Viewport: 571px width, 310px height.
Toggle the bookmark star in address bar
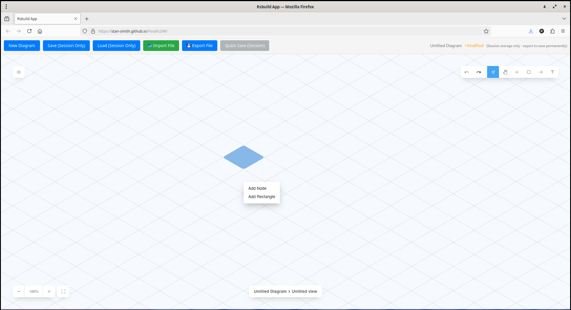click(x=486, y=31)
